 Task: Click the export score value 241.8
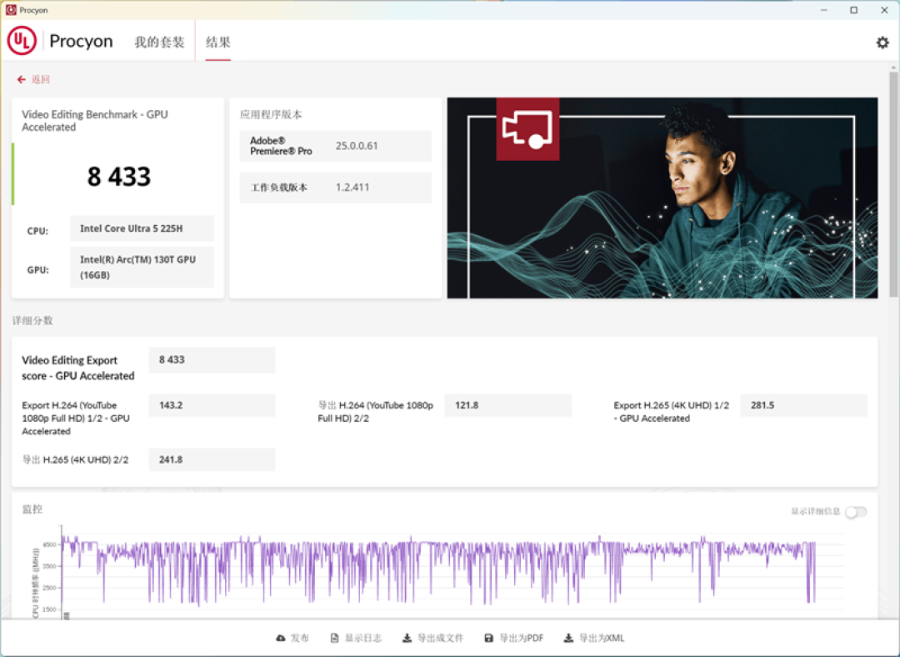tap(212, 459)
